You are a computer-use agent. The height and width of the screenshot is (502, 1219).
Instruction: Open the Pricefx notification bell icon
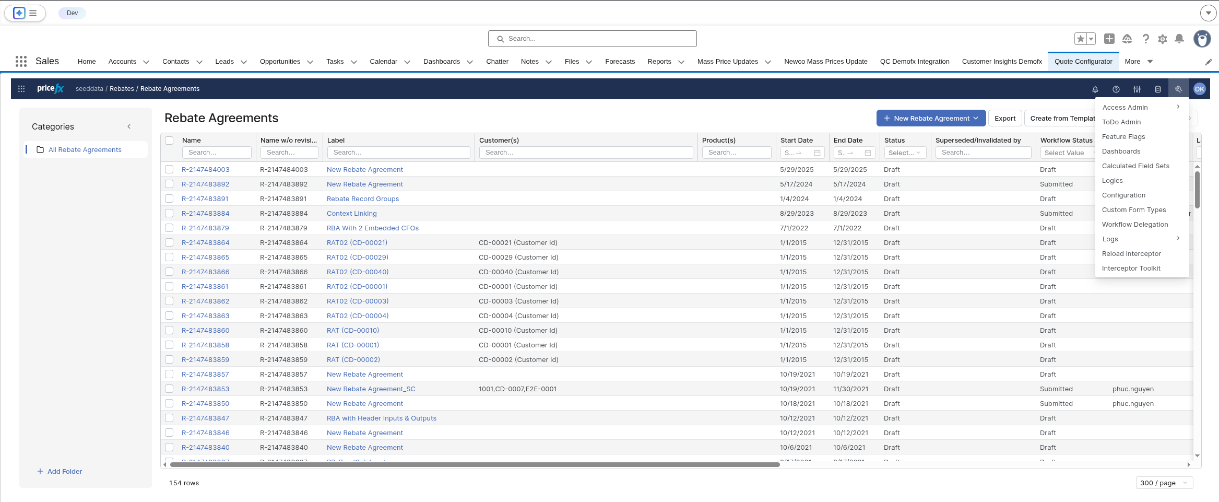(1095, 89)
